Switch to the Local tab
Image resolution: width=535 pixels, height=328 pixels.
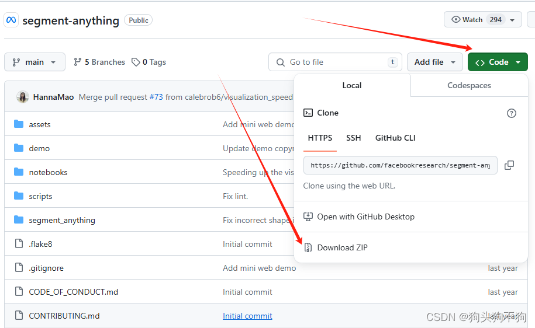(x=352, y=85)
